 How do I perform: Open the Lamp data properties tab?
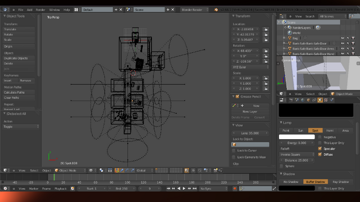(320, 100)
